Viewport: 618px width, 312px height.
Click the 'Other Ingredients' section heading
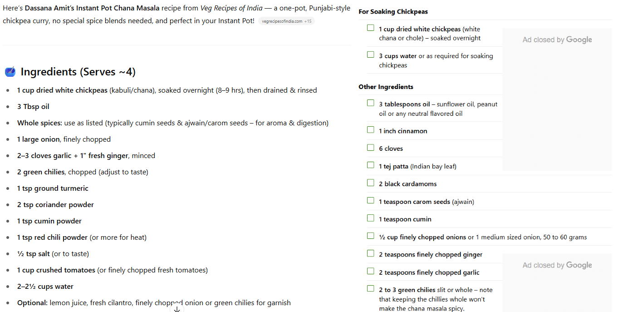[386, 87]
